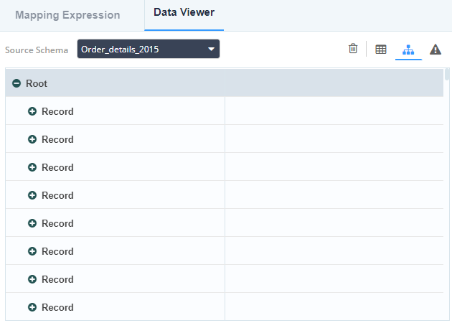Switch to grid table view icon

[x=380, y=50]
